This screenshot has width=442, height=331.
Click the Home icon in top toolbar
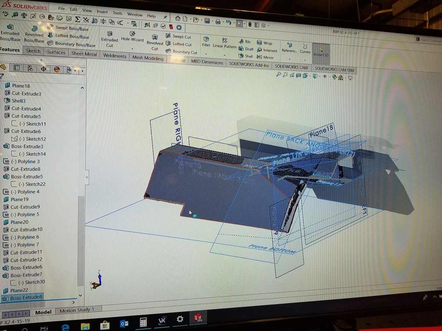coord(178,19)
